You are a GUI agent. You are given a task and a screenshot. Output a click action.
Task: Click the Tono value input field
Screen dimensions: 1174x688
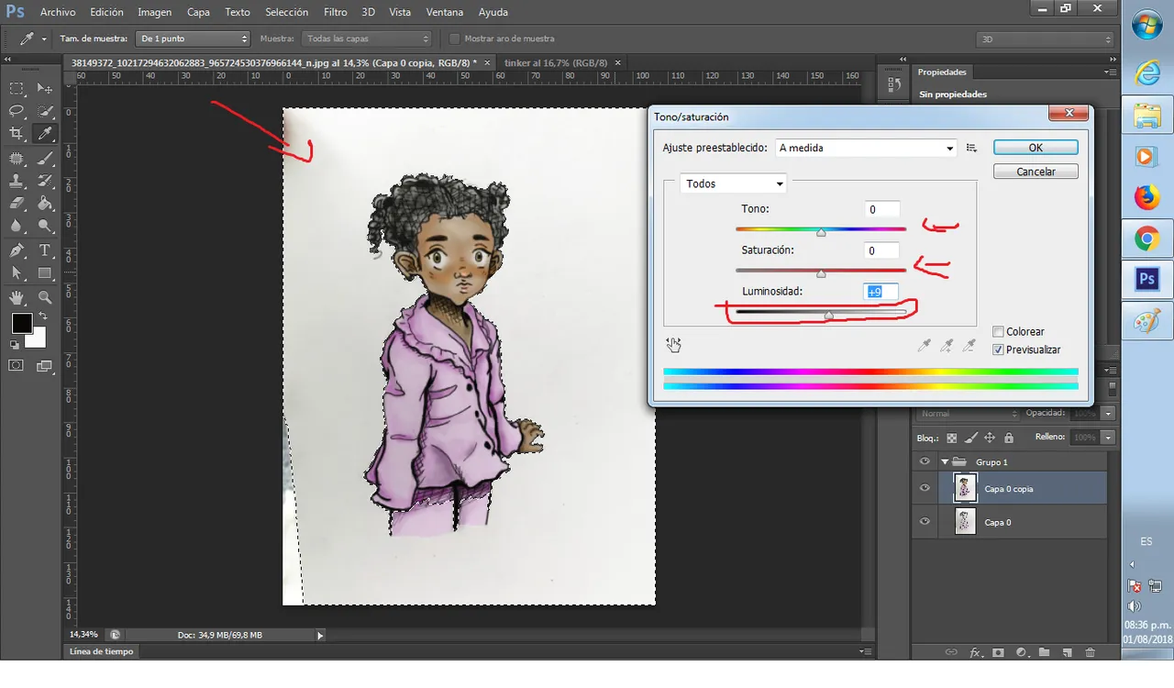click(x=881, y=209)
